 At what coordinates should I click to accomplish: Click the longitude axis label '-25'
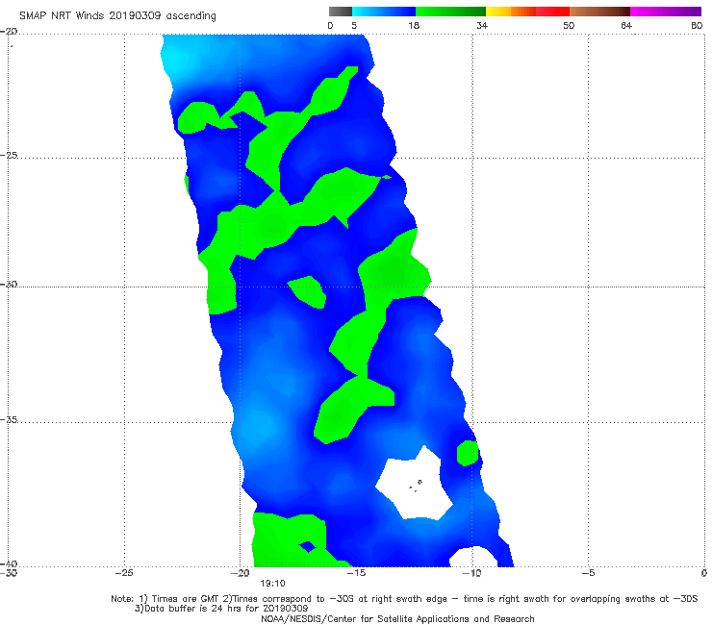pos(124,573)
